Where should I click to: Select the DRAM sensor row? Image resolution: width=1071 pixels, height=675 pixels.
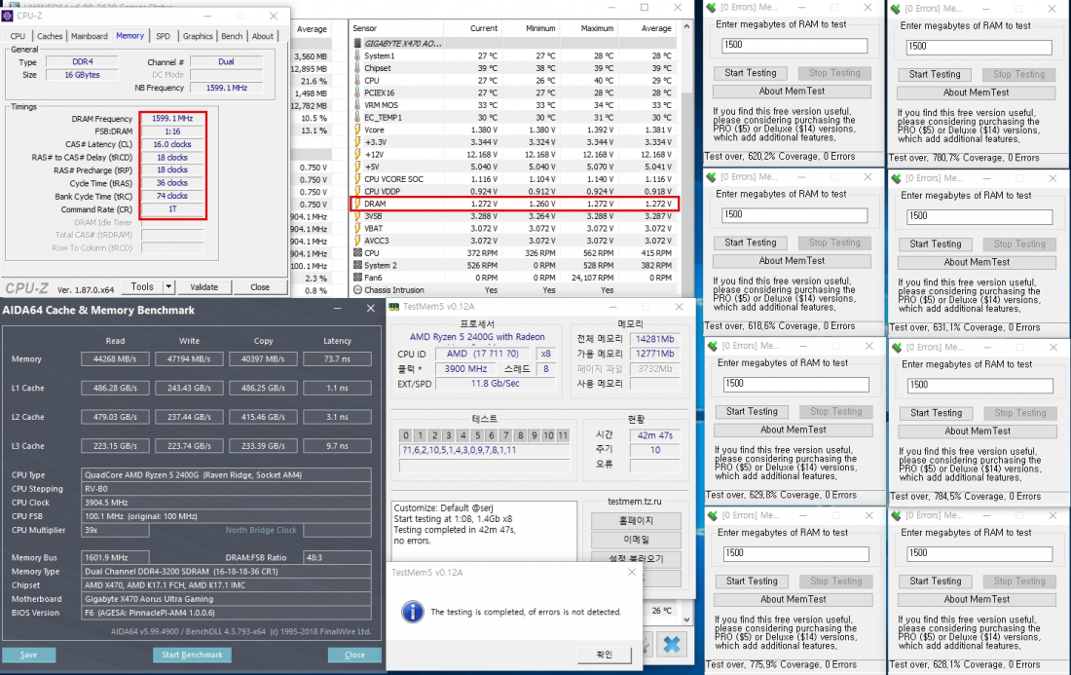point(514,204)
